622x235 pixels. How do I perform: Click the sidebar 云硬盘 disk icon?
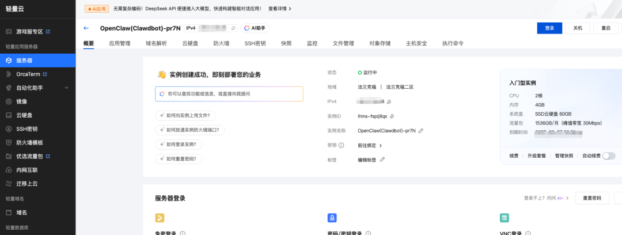pyautogui.click(x=8, y=115)
